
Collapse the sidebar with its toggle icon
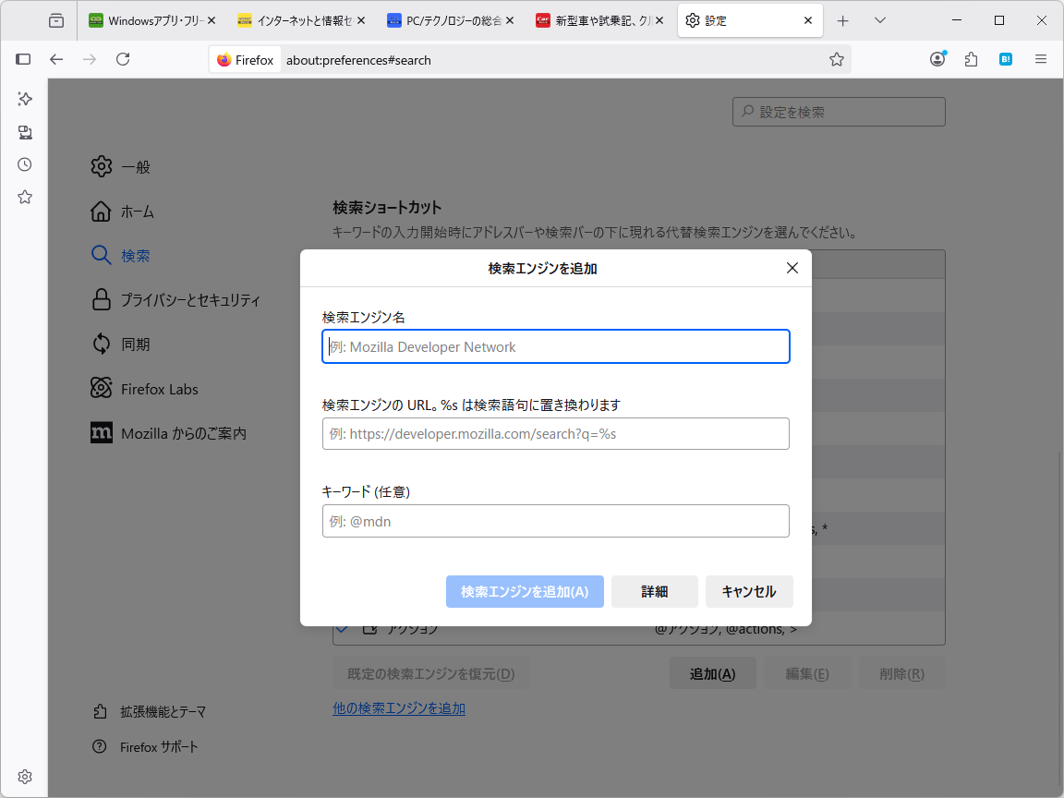[22, 58]
